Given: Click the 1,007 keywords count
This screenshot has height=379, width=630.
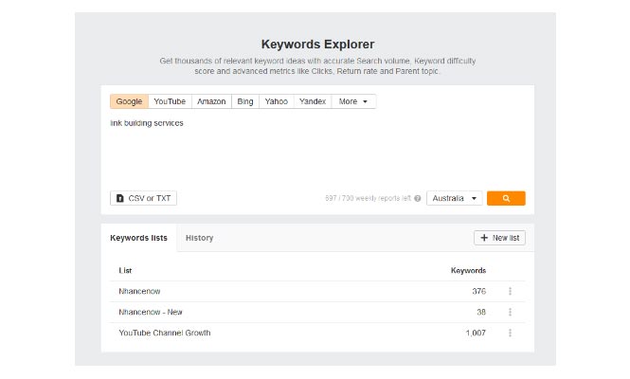Looking at the screenshot, I should click(x=476, y=333).
